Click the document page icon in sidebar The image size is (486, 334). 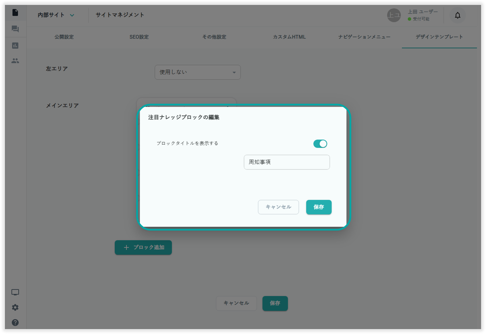click(x=15, y=12)
